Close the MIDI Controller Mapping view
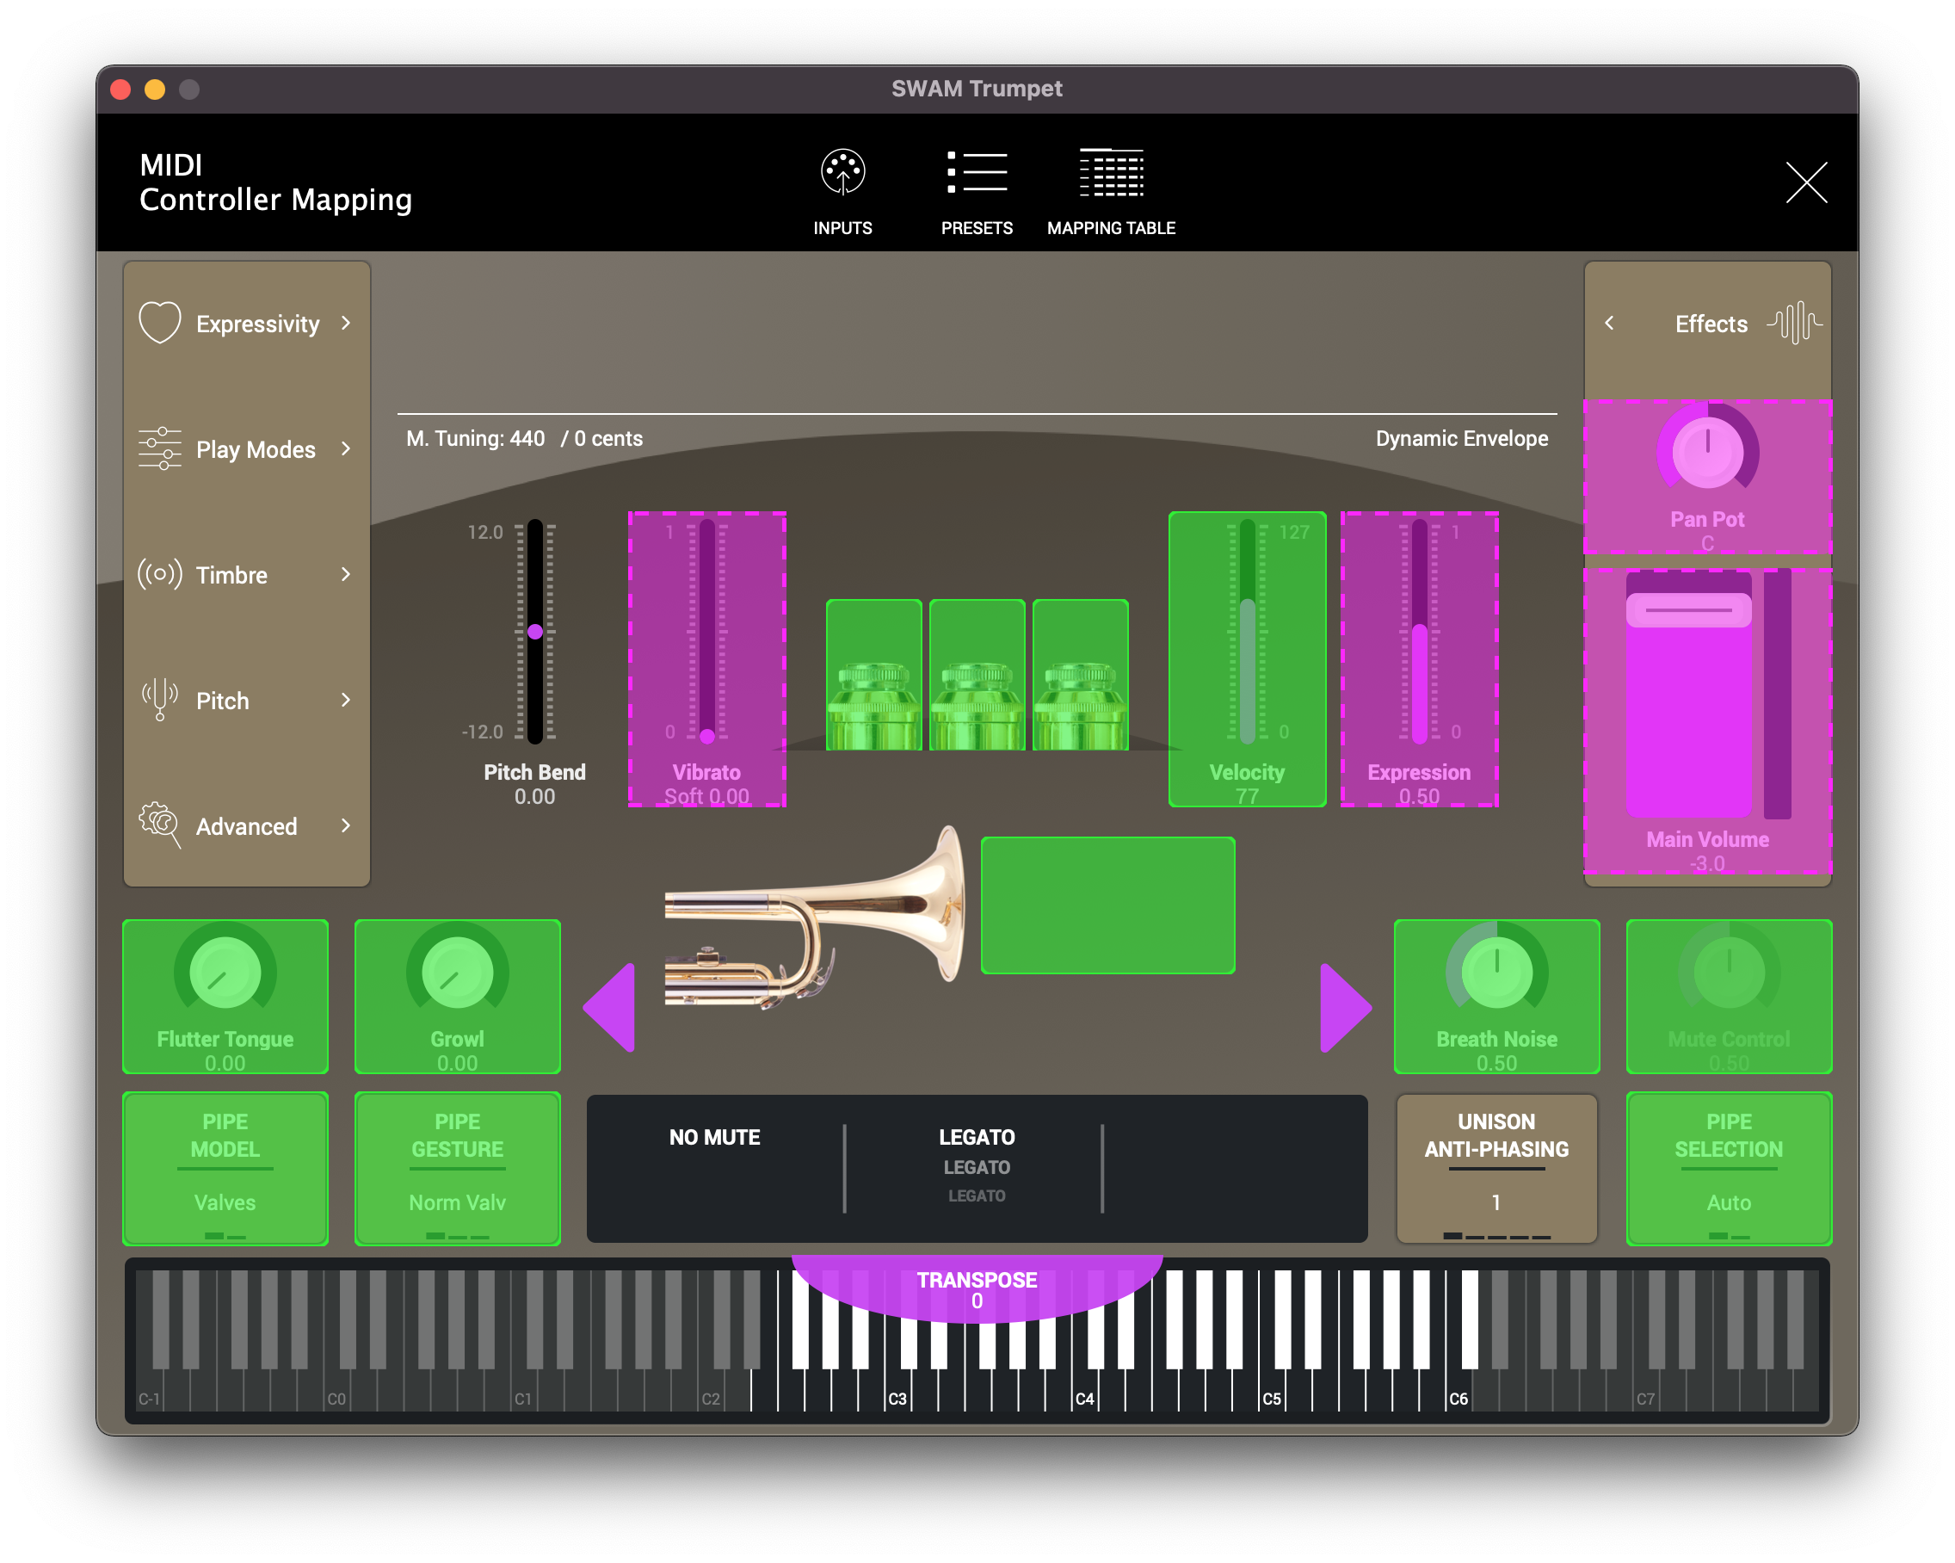Image resolution: width=1955 pixels, height=1563 pixels. [1805, 182]
